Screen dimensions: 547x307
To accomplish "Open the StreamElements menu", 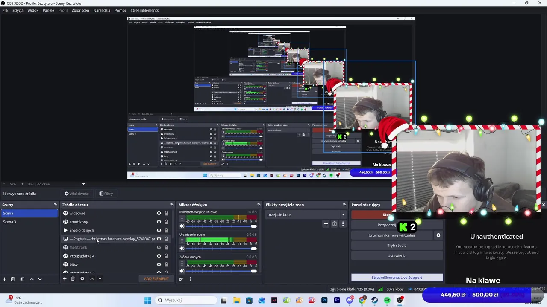I will [144, 10].
